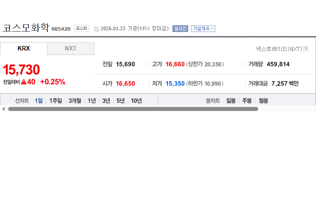Click the opening price 16,650

[x=125, y=83]
